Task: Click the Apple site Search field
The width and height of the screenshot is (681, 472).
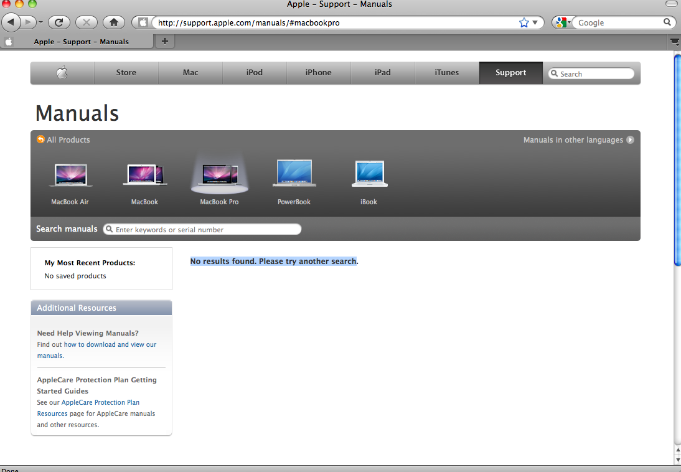Action: click(591, 74)
